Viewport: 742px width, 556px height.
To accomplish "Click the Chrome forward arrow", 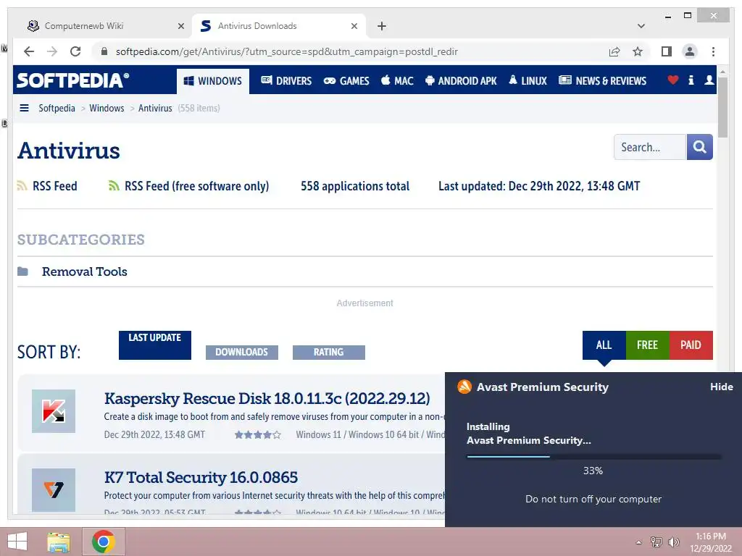I will click(52, 51).
